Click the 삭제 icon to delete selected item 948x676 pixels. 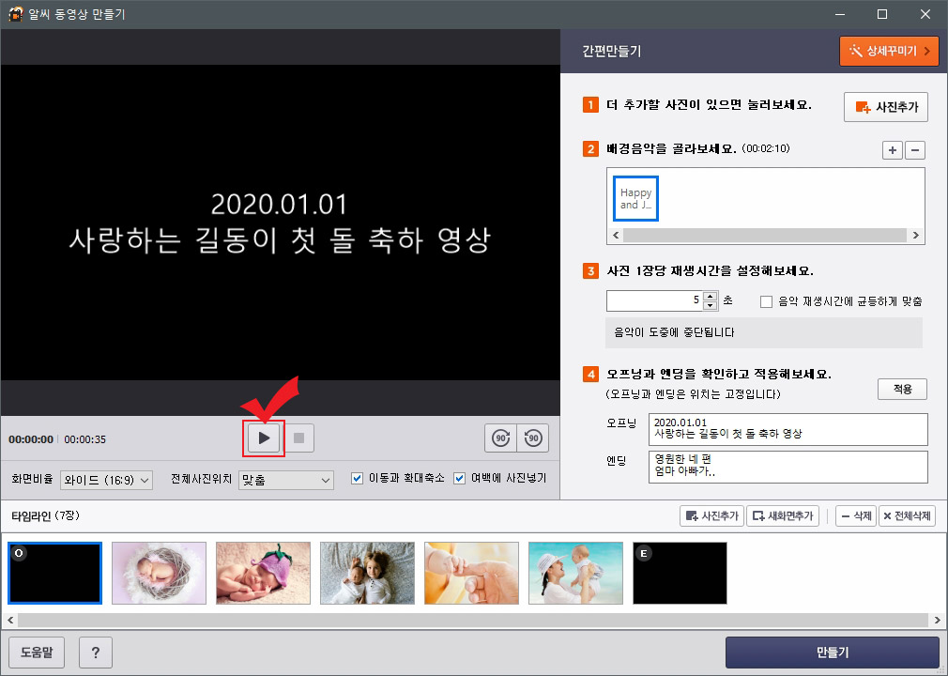tap(855, 515)
